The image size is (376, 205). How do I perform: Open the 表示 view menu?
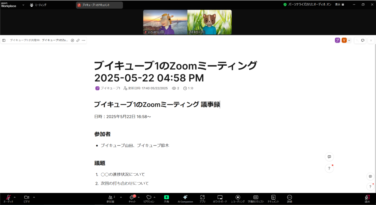click(x=339, y=4)
